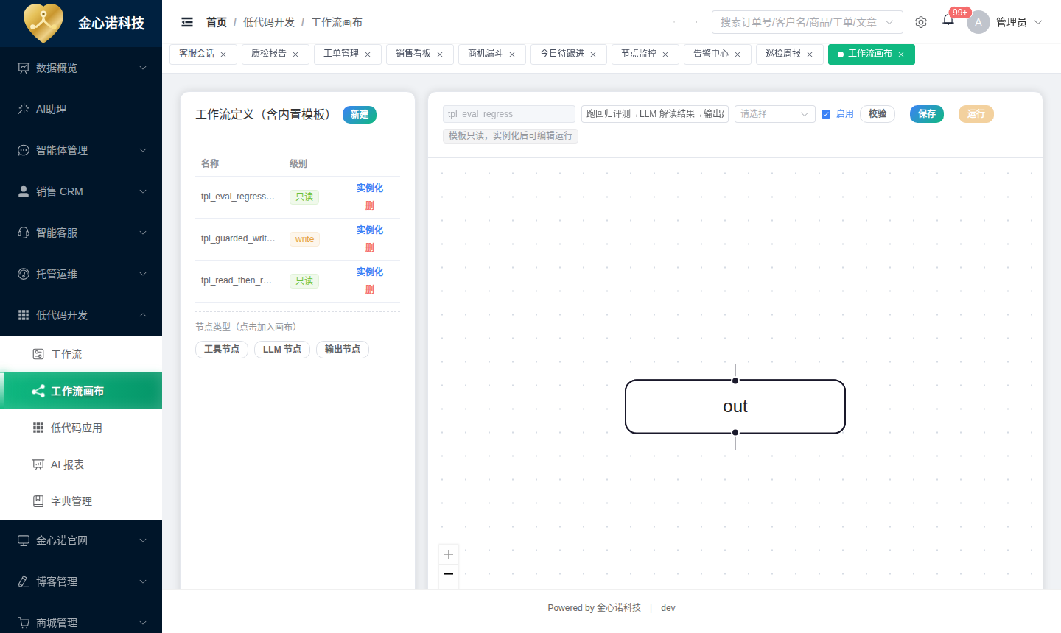1061x633 pixels.
Task: Open notifications bell icon
Action: [948, 20]
